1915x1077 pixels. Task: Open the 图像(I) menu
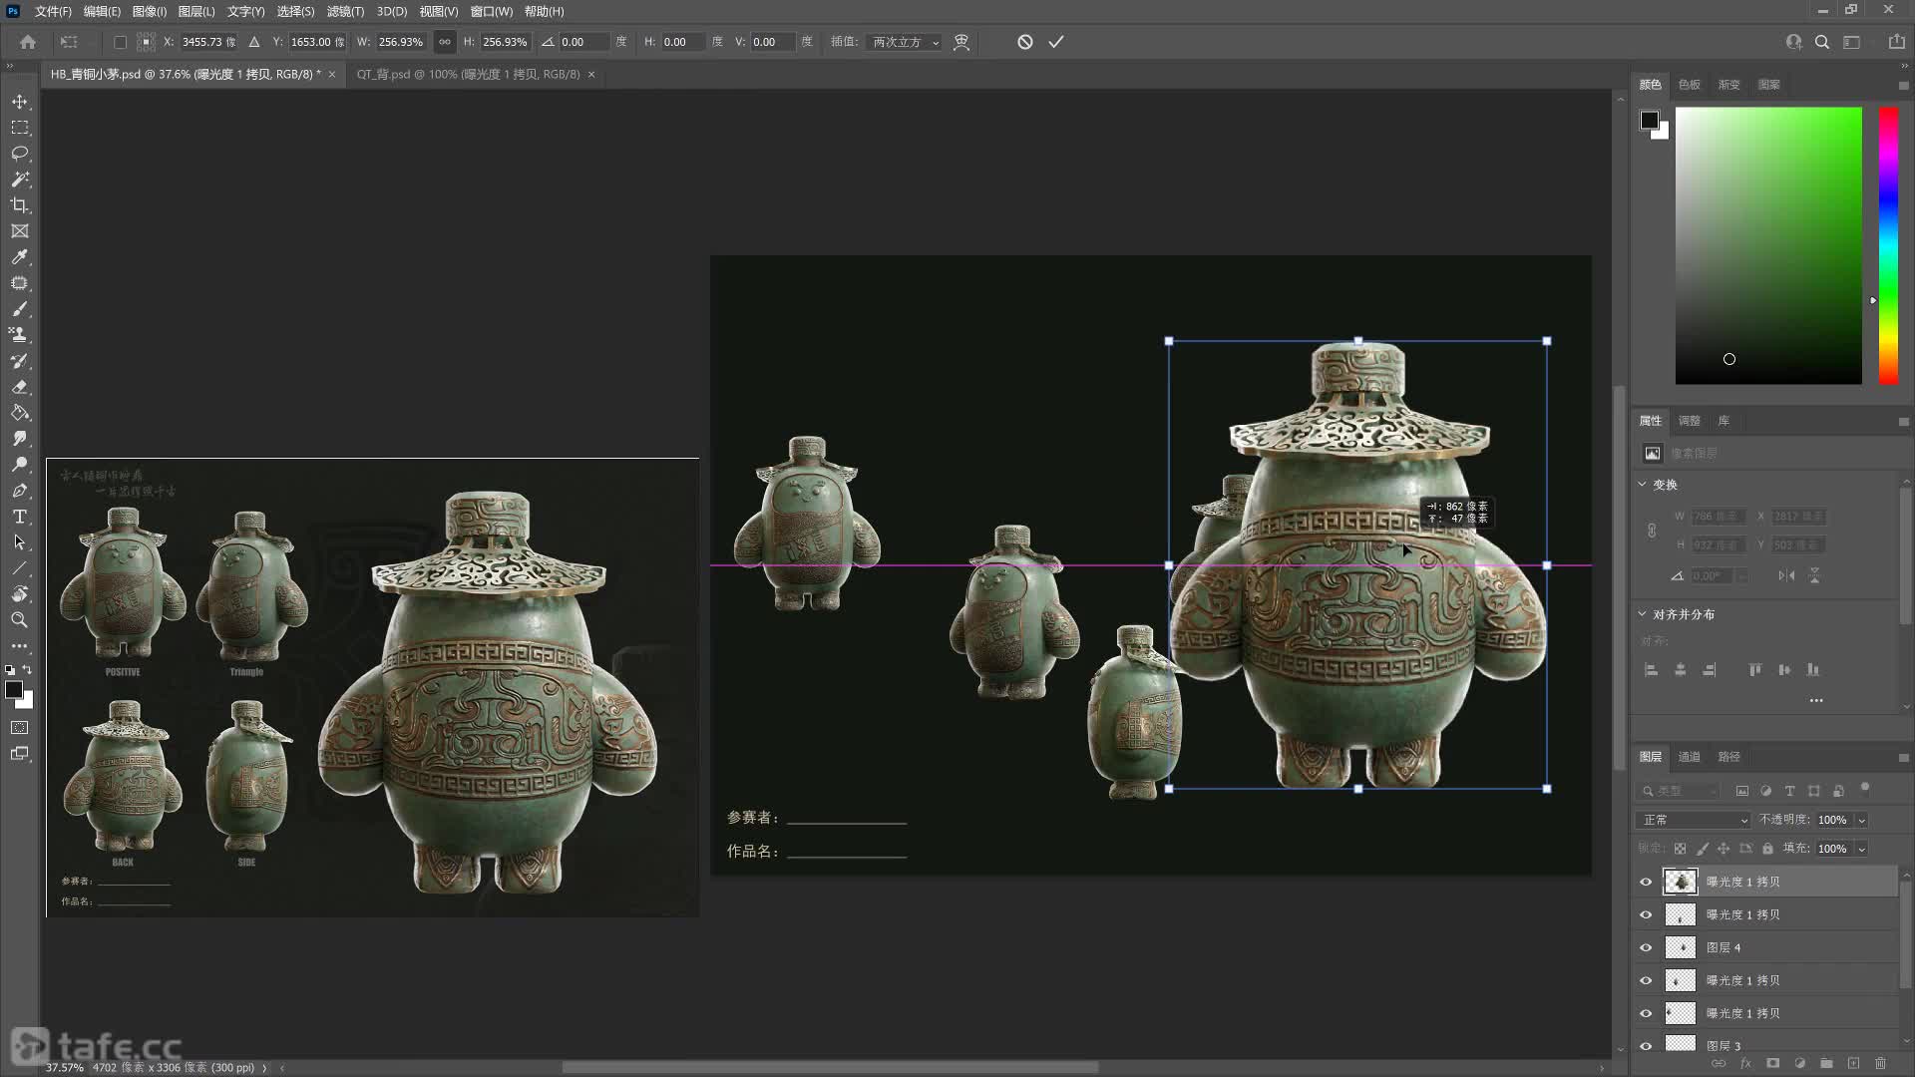pyautogui.click(x=149, y=11)
